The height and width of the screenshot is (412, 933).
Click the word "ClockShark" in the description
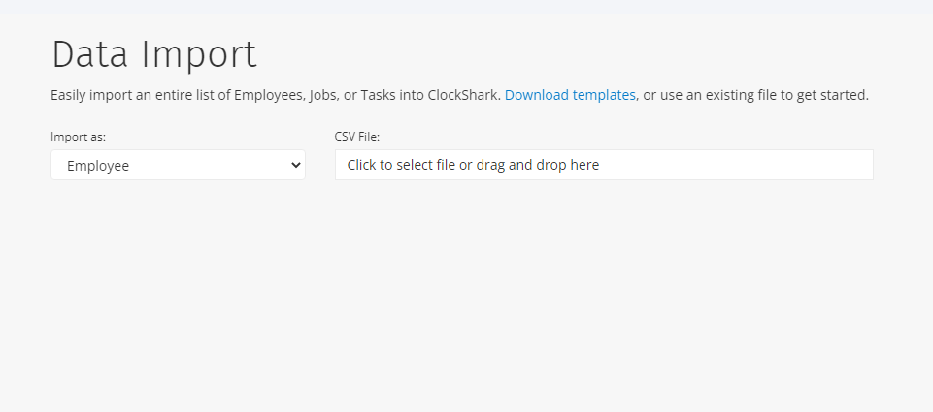point(464,95)
